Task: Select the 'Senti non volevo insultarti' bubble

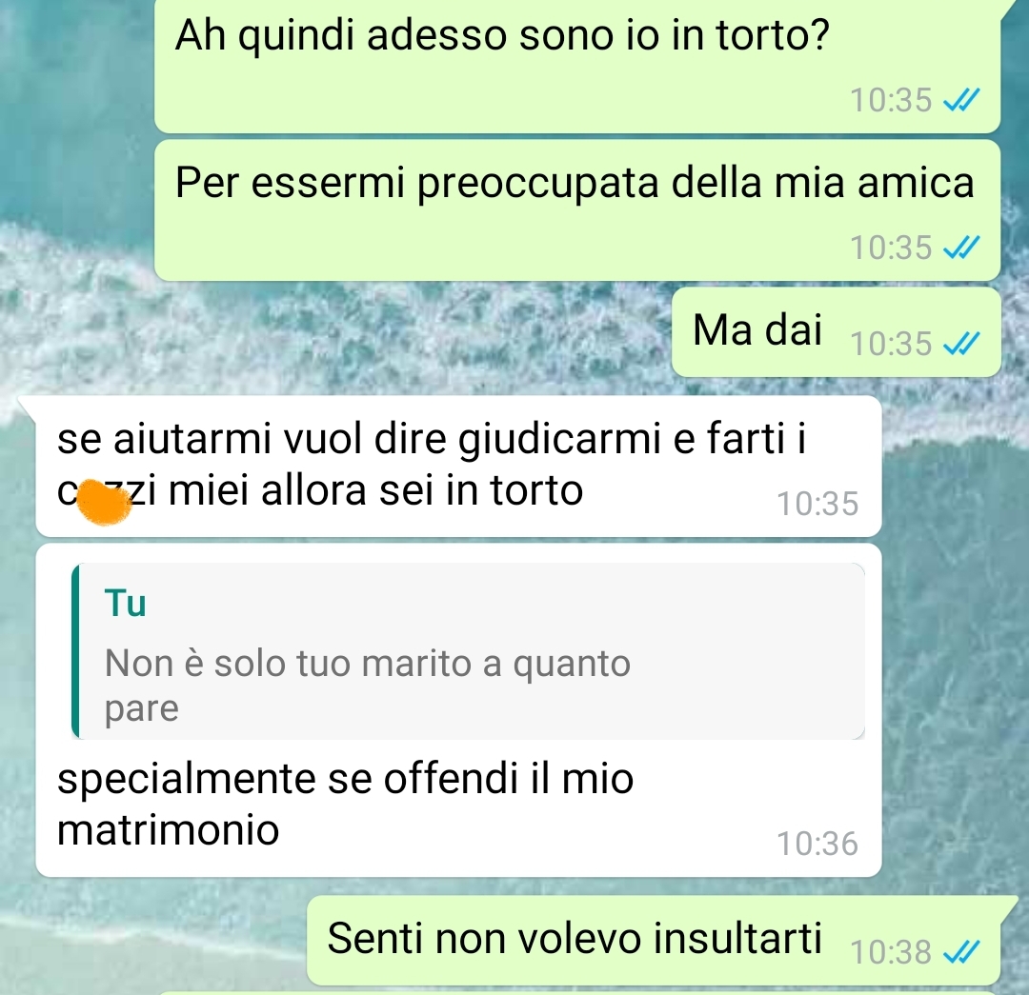Action: pyautogui.click(x=654, y=940)
